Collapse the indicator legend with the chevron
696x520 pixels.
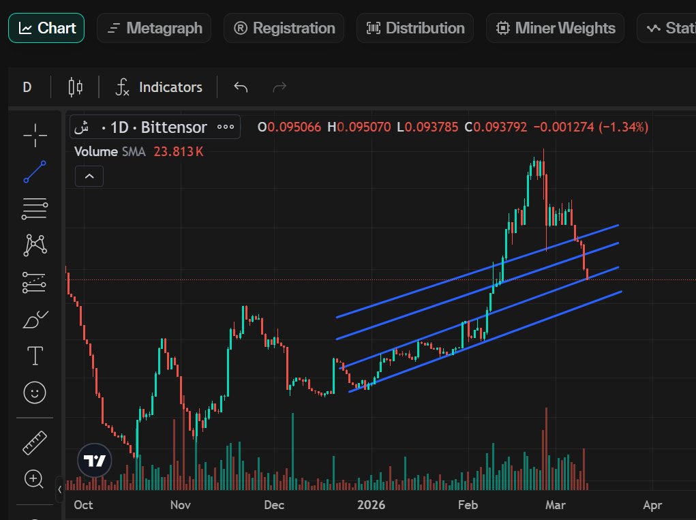[x=89, y=176]
